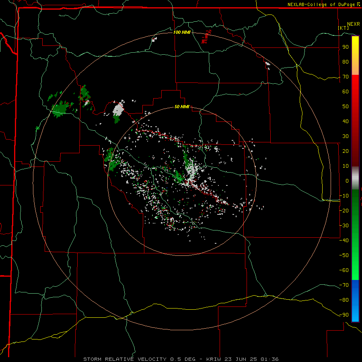Click the positive 30 knot scale value

pos(346,136)
